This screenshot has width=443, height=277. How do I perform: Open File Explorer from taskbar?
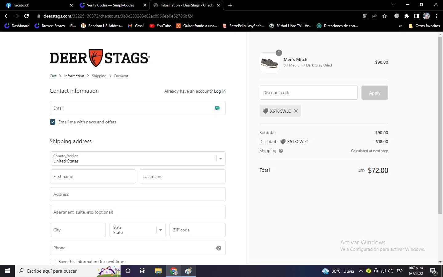coord(158,271)
